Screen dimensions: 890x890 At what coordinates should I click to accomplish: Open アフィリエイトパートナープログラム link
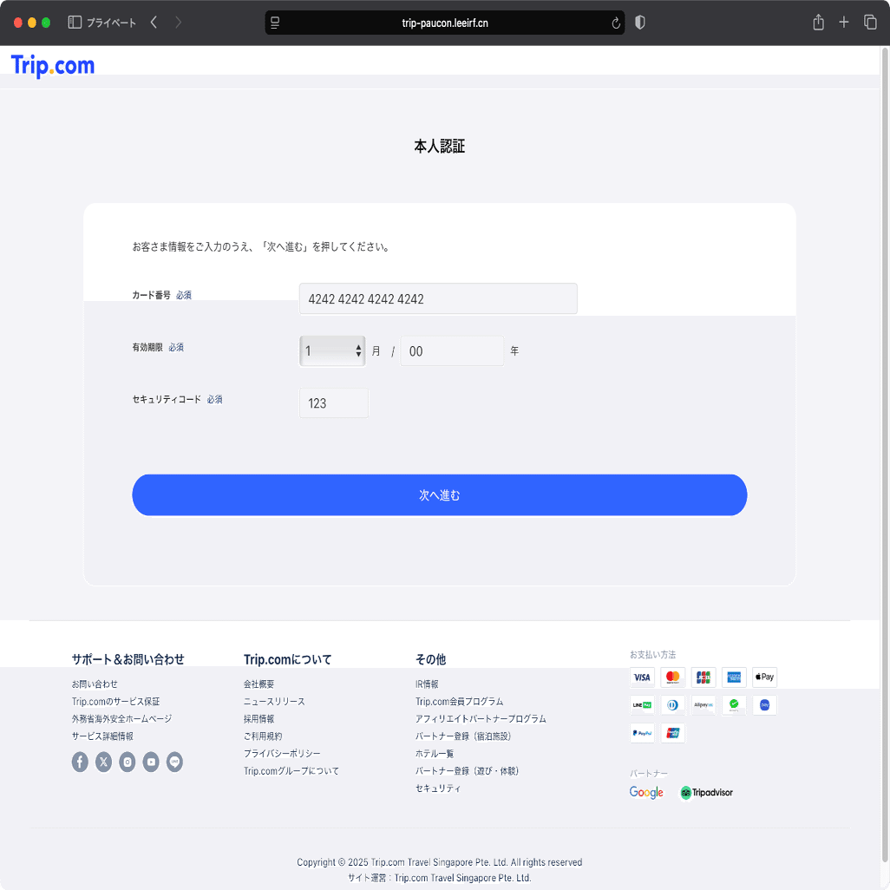481,718
